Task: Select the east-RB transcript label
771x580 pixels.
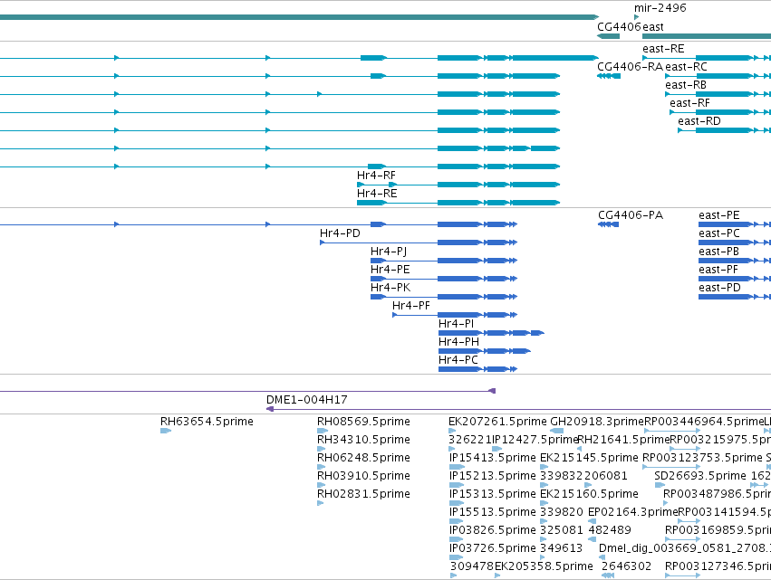Action: 686,85
